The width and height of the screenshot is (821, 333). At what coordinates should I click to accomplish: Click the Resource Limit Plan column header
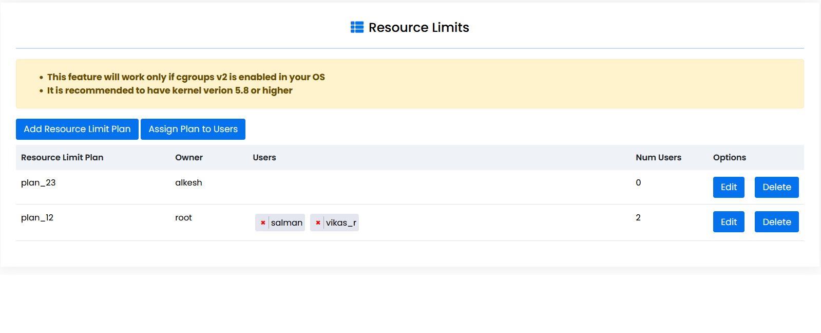tap(62, 157)
